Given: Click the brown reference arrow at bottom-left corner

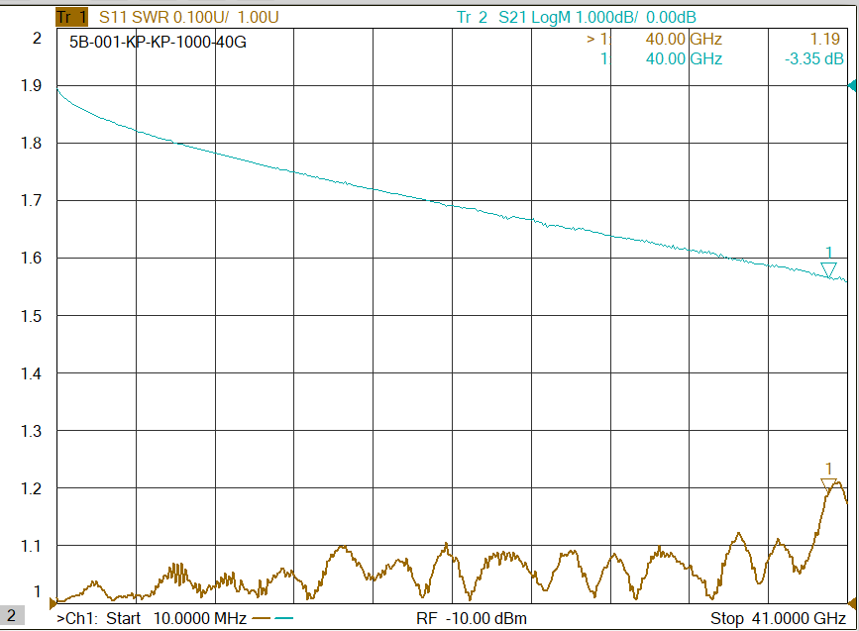Looking at the screenshot, I should click(53, 601).
